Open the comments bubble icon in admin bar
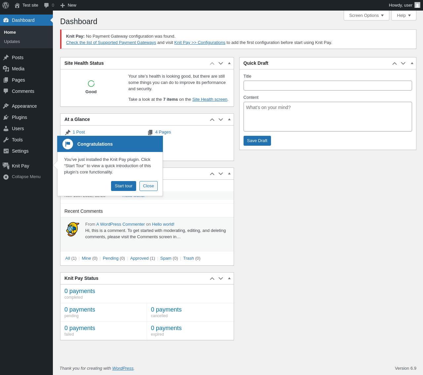The image size is (423, 375). (47, 5)
